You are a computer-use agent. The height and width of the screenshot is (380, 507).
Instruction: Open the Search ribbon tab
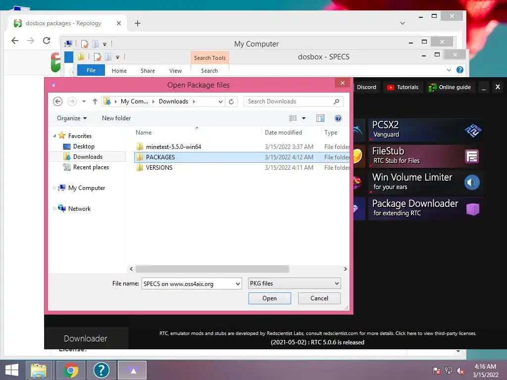209,71
